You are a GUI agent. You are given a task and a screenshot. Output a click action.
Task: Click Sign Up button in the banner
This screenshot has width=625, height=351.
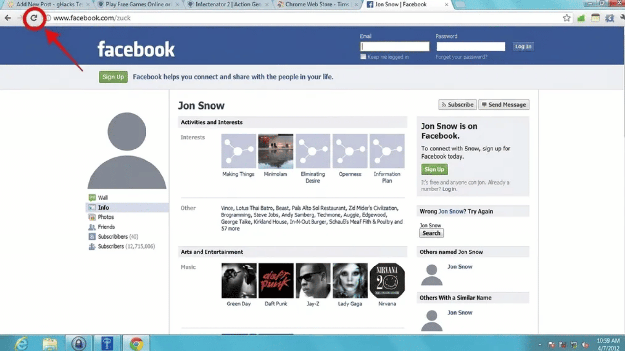113,77
